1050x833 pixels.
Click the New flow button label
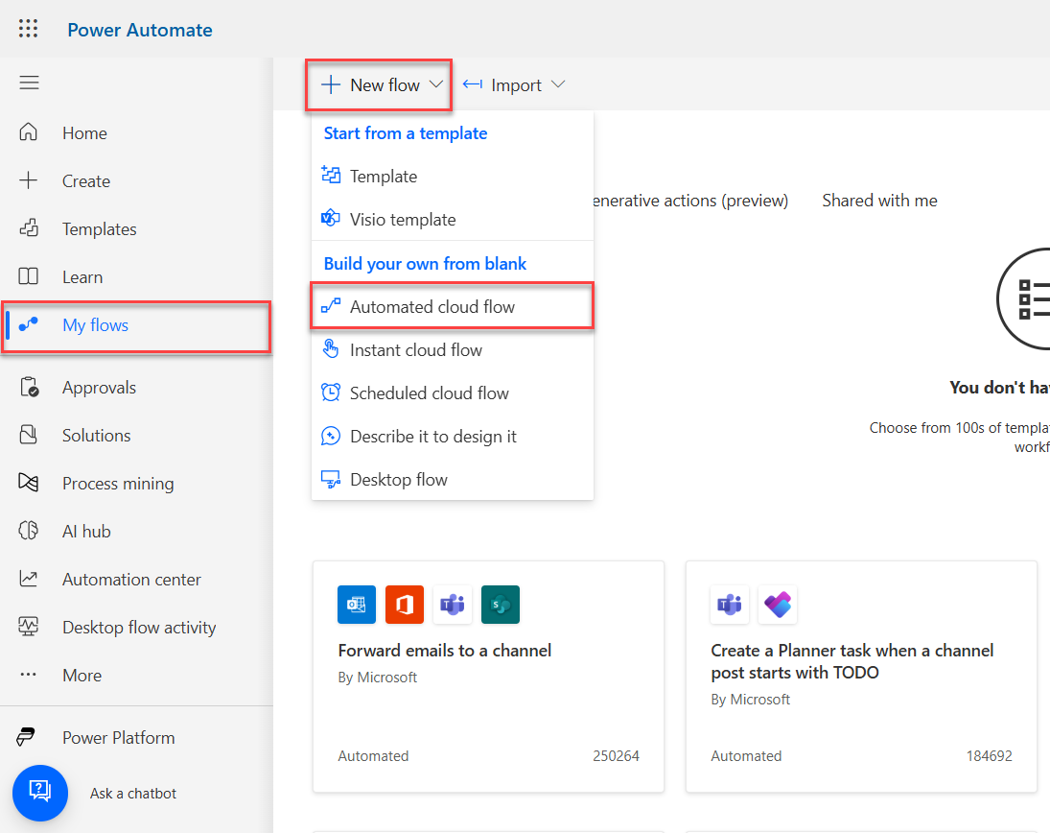coord(385,85)
